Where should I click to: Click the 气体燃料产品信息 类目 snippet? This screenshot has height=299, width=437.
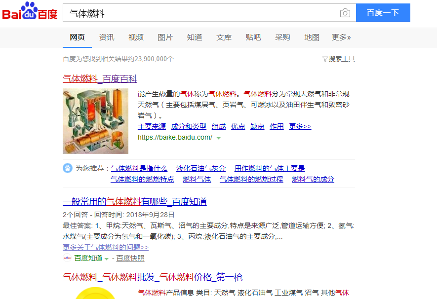pyautogui.click(x=243, y=293)
